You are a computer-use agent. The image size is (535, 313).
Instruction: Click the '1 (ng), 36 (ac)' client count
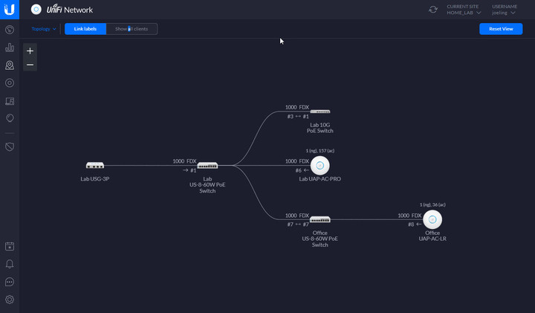tap(432, 204)
